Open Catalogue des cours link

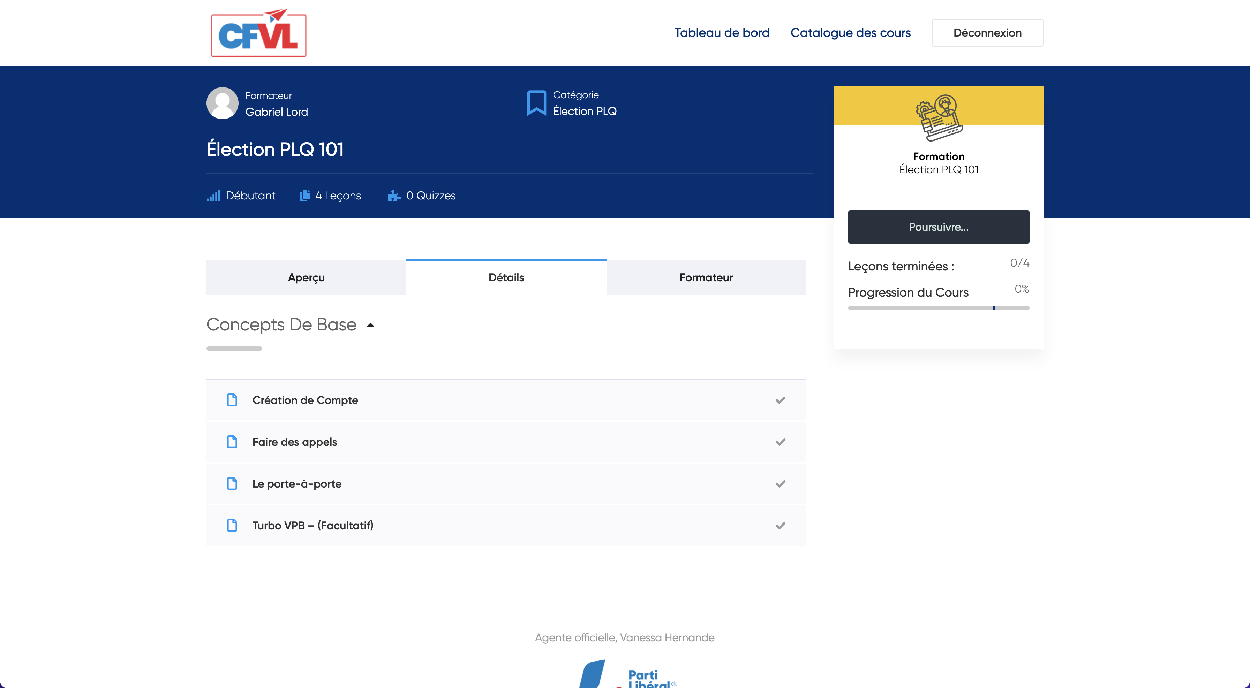click(850, 33)
